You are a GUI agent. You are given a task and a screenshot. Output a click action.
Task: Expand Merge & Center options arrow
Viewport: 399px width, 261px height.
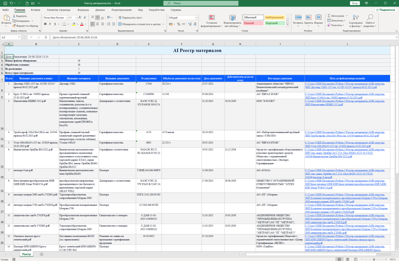click(163, 24)
